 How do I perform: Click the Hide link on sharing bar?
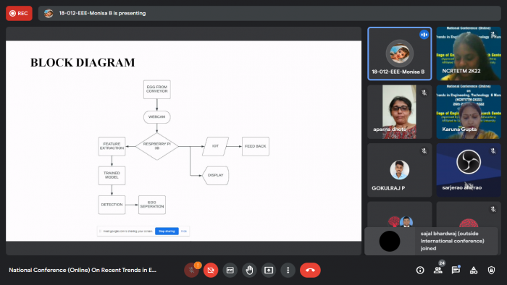(184, 231)
